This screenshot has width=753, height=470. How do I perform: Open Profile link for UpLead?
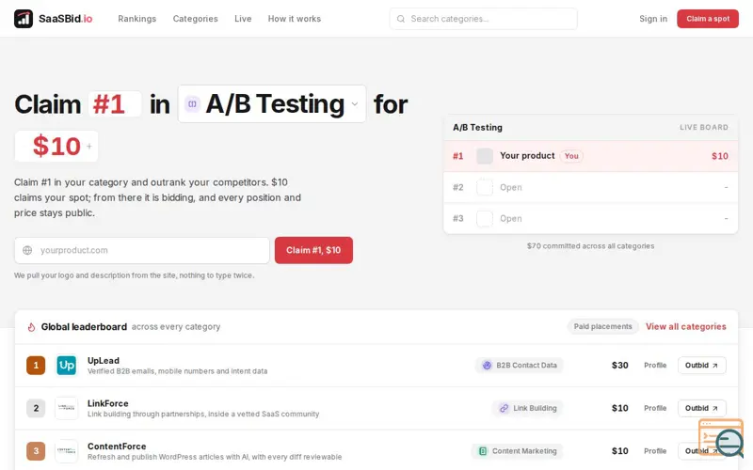[x=655, y=366]
